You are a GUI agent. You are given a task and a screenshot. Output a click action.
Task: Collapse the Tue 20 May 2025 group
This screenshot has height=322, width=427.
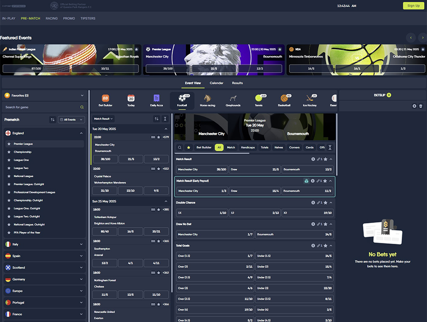166,129
